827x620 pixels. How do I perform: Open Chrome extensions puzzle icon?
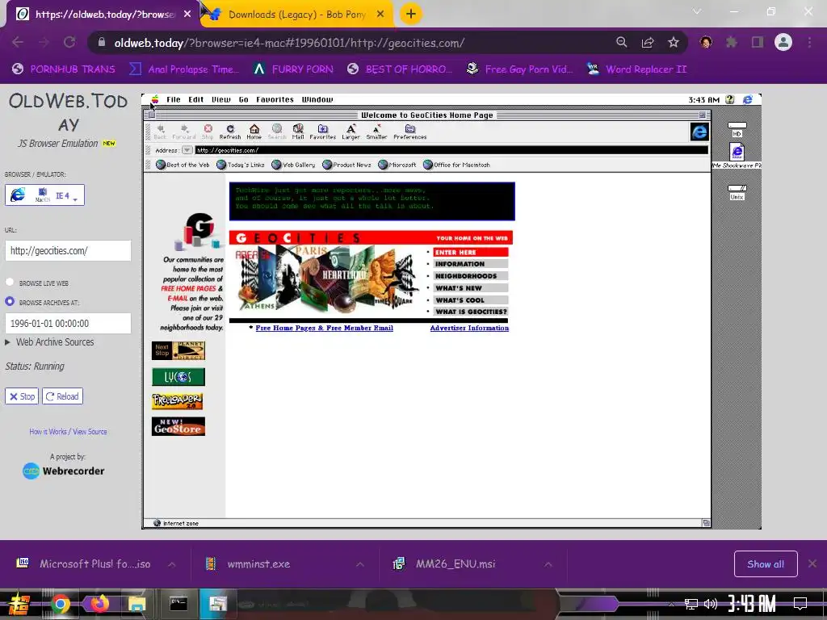click(732, 42)
